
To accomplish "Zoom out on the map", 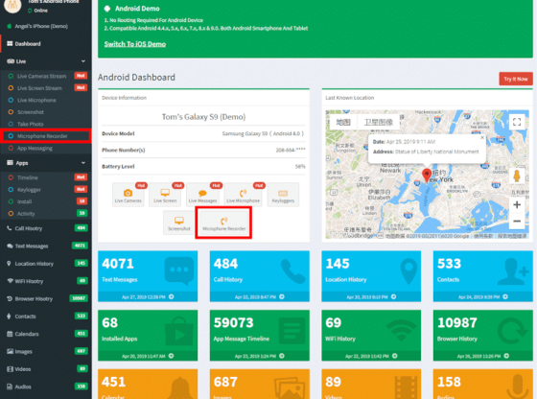I will 517,221.
